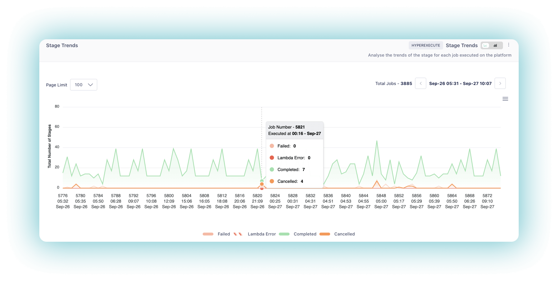The height and width of the screenshot is (281, 558).
Task: Click the HYPEREXECUTE tag
Action: point(426,45)
